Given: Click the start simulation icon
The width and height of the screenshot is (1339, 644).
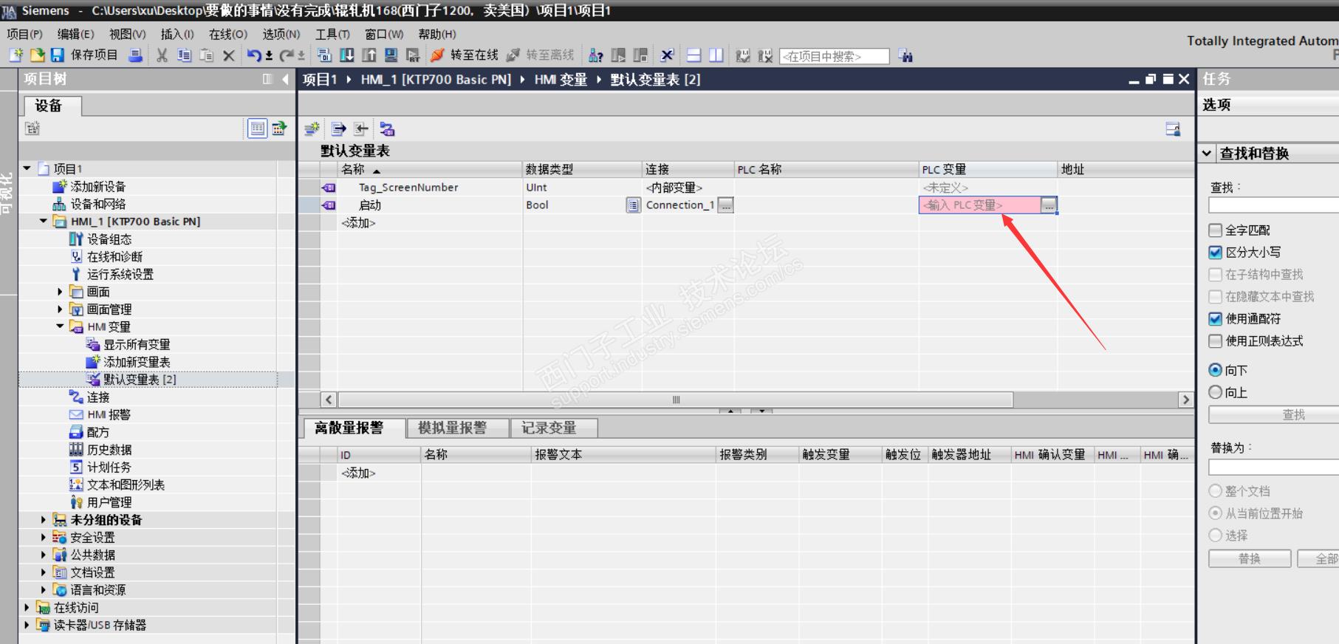Looking at the screenshot, I should pyautogui.click(x=391, y=55).
